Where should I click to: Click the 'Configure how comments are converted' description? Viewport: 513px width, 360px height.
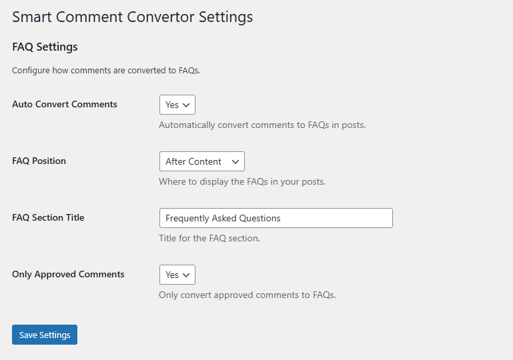tap(106, 70)
